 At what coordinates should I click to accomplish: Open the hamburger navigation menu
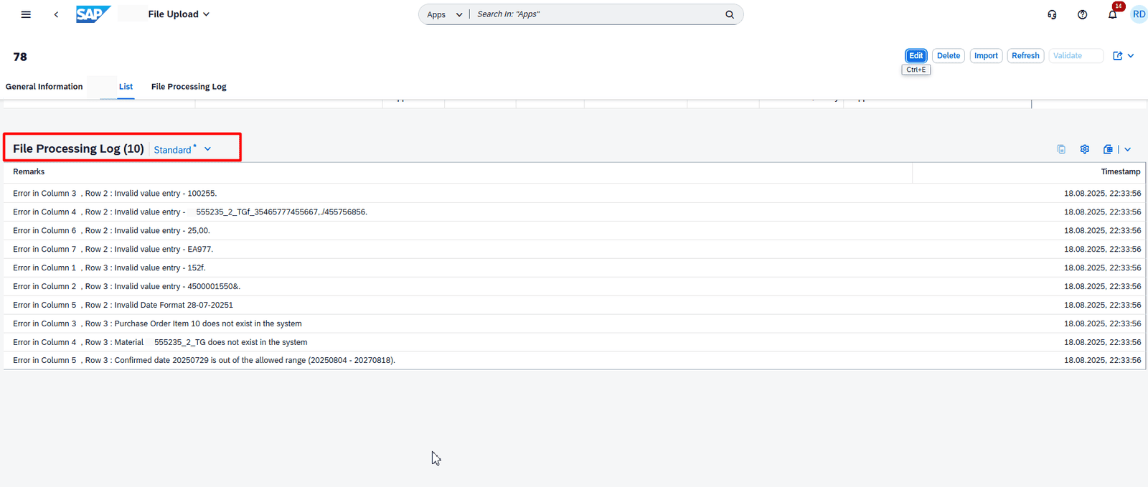click(x=26, y=14)
